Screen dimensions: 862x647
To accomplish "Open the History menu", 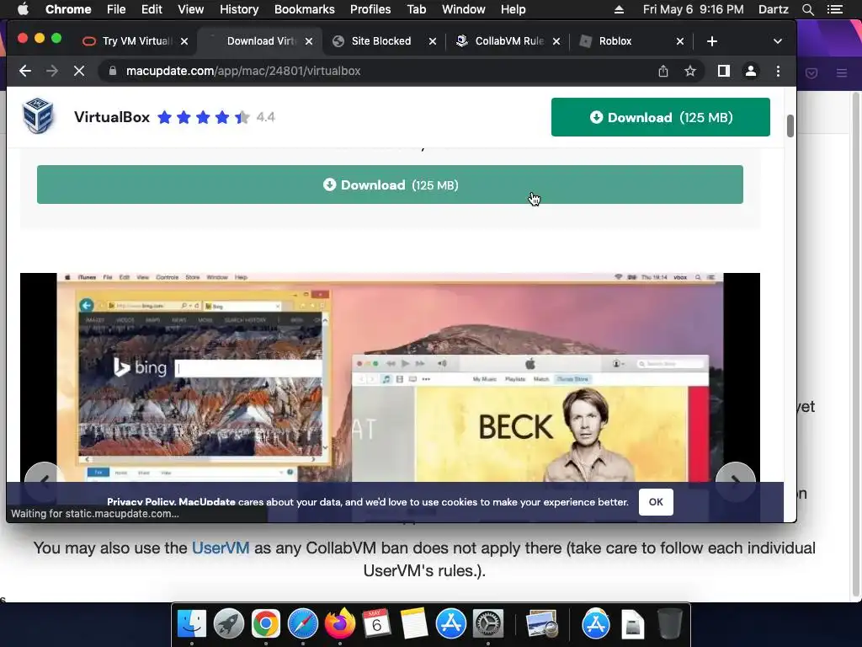I will (x=239, y=9).
